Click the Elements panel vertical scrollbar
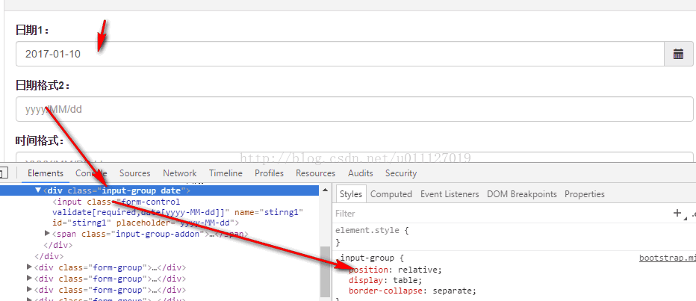This screenshot has height=301, width=696. (x=326, y=272)
